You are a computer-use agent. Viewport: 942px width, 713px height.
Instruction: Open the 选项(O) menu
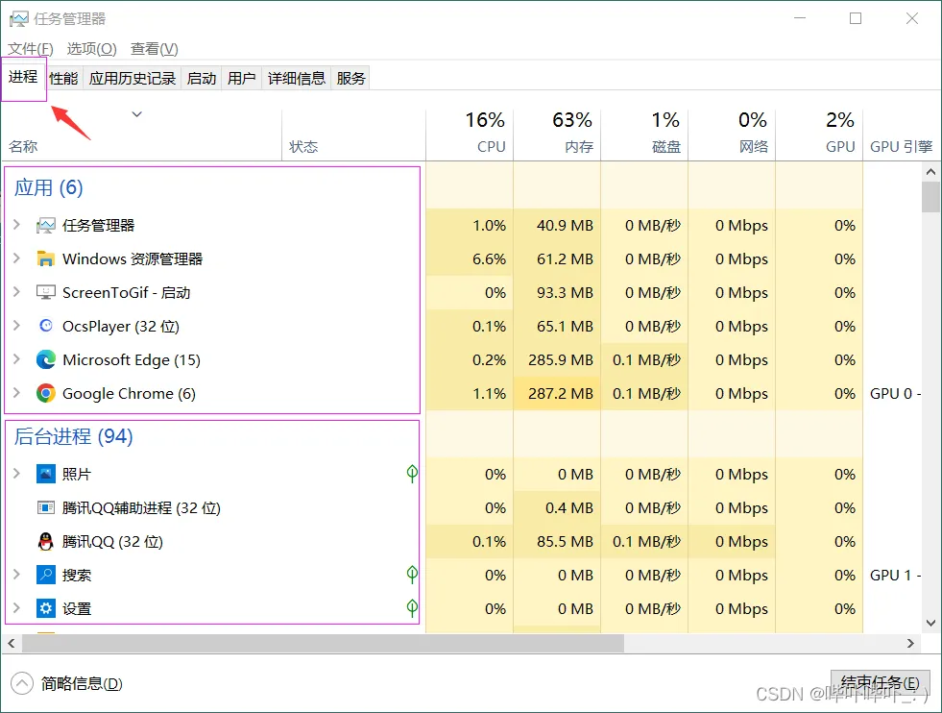click(x=91, y=49)
